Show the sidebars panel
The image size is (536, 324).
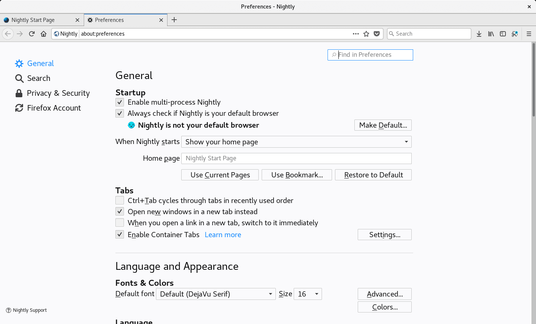point(503,34)
